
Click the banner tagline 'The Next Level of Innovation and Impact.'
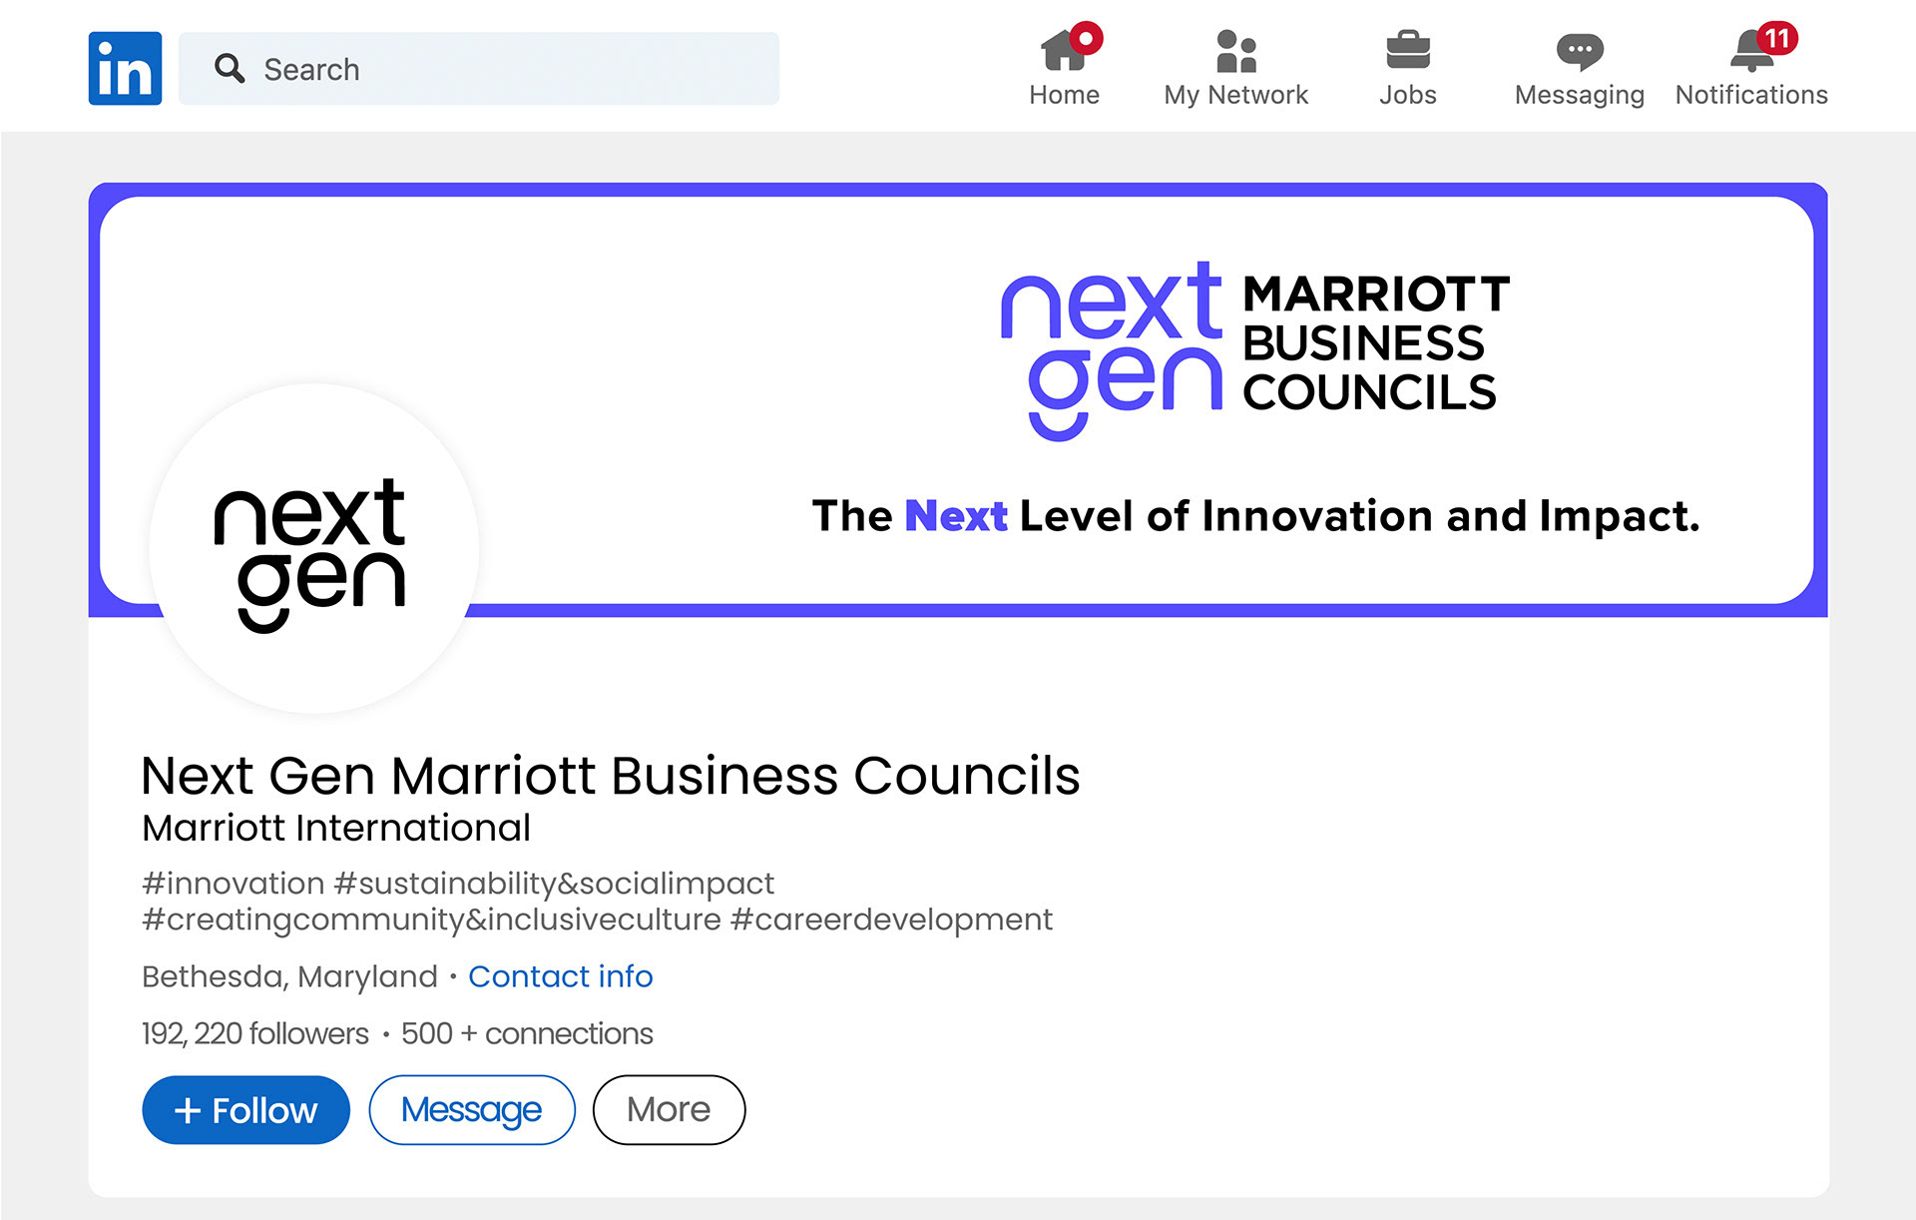(x=1255, y=516)
